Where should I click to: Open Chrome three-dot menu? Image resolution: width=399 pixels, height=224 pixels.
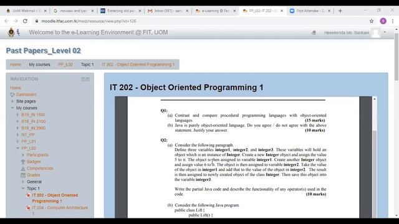pos(393,21)
